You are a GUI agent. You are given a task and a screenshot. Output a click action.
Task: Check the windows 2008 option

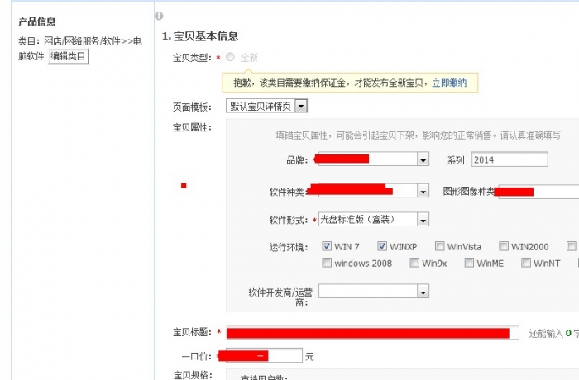coord(326,264)
